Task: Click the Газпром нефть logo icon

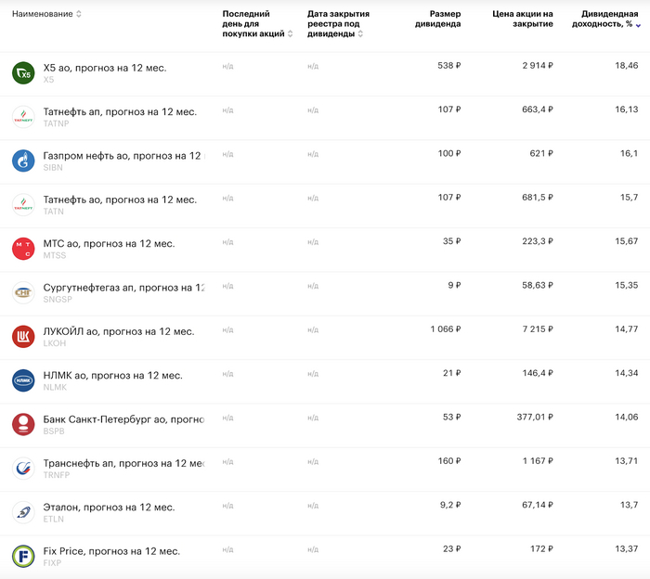Action: point(23,161)
